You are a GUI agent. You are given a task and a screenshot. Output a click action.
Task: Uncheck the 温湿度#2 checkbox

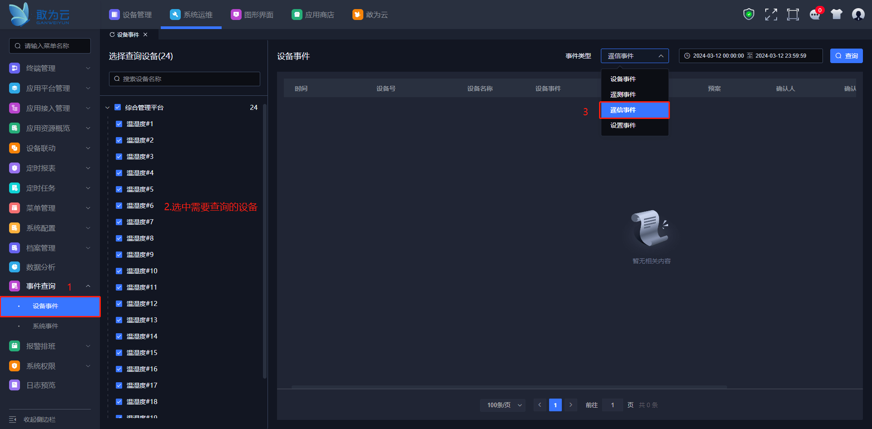[119, 140]
